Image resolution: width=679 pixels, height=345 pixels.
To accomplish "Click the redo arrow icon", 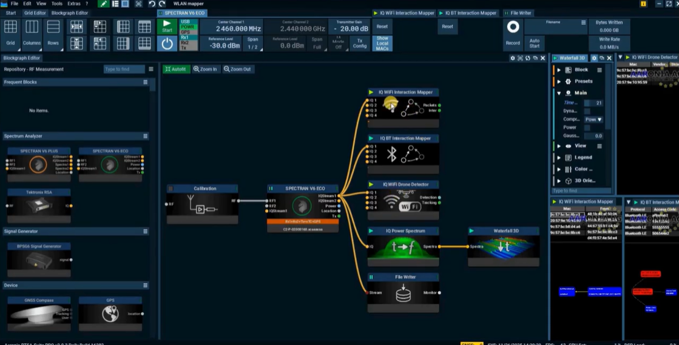I will [x=162, y=4].
